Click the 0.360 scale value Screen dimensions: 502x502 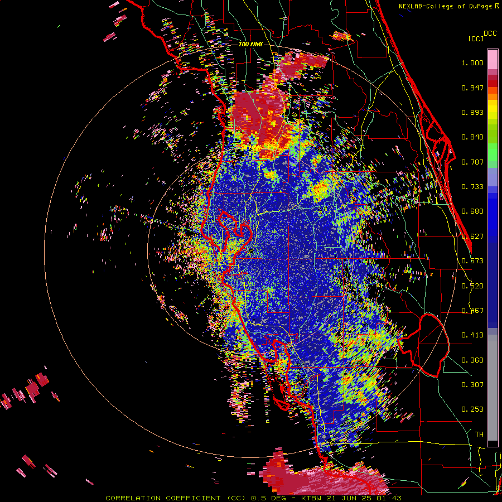click(x=472, y=360)
